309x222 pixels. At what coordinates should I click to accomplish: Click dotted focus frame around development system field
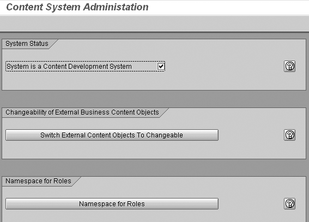point(85,66)
